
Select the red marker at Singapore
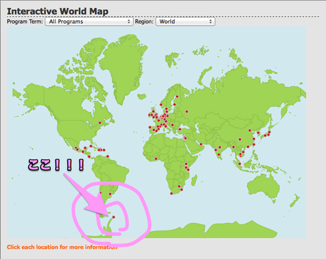coord(240,164)
